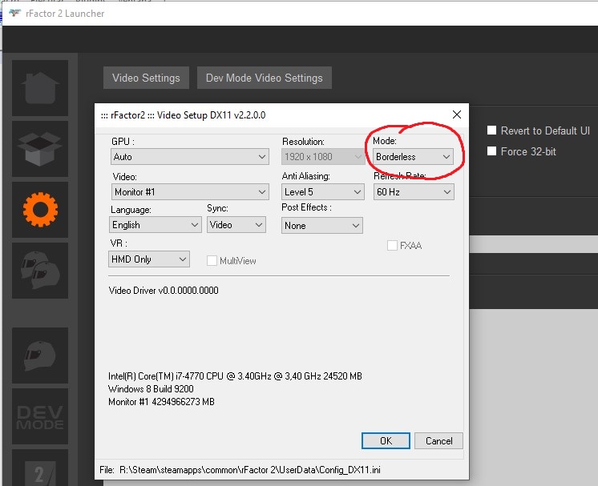Expand Sync Video dropdown
Viewport: 598px width, 486px height.
click(x=236, y=225)
